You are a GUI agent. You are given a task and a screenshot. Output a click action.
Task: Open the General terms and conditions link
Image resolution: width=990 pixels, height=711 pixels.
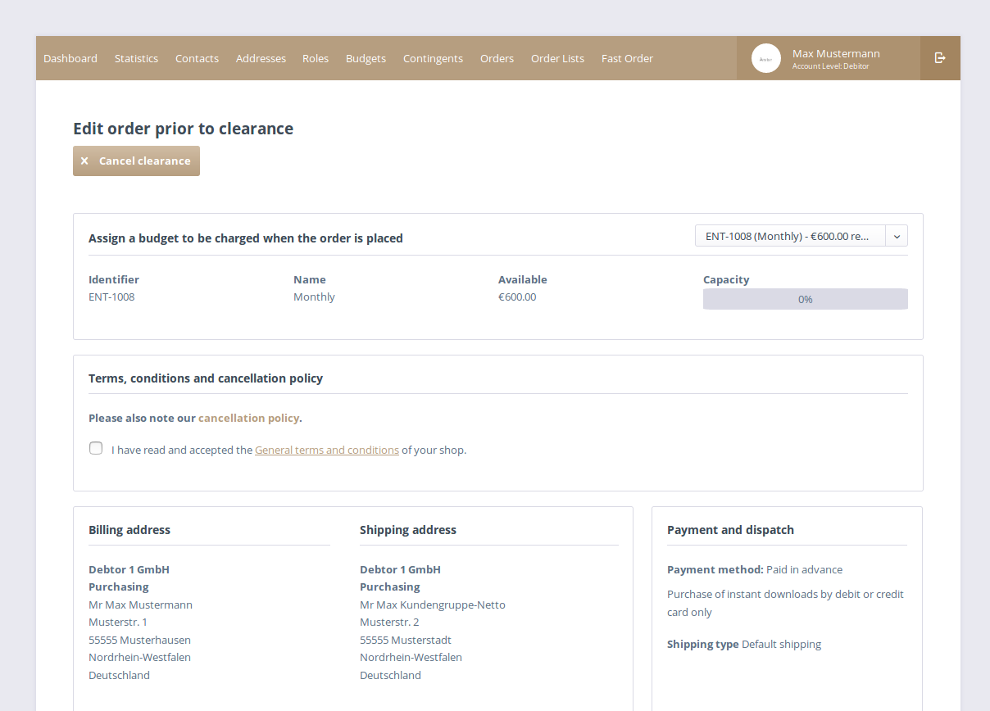[327, 451]
